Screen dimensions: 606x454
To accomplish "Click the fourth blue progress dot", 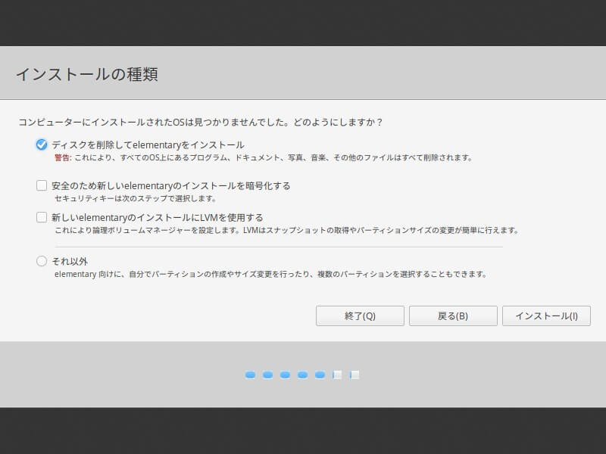I will 302,375.
